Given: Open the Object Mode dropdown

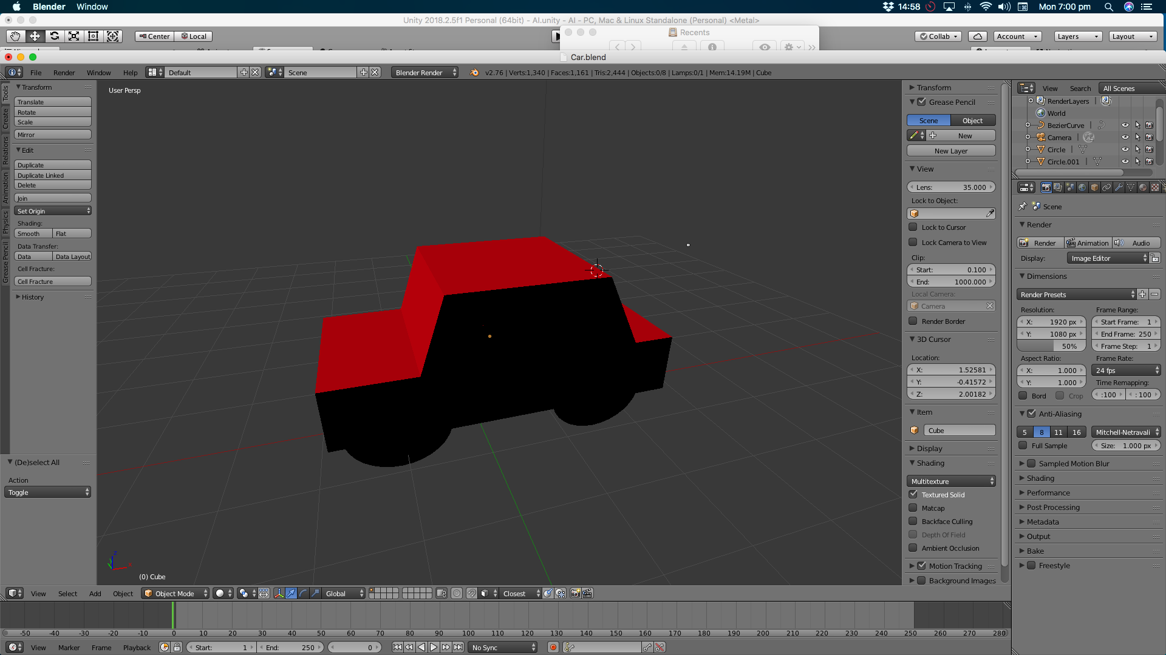Looking at the screenshot, I should coord(176,594).
